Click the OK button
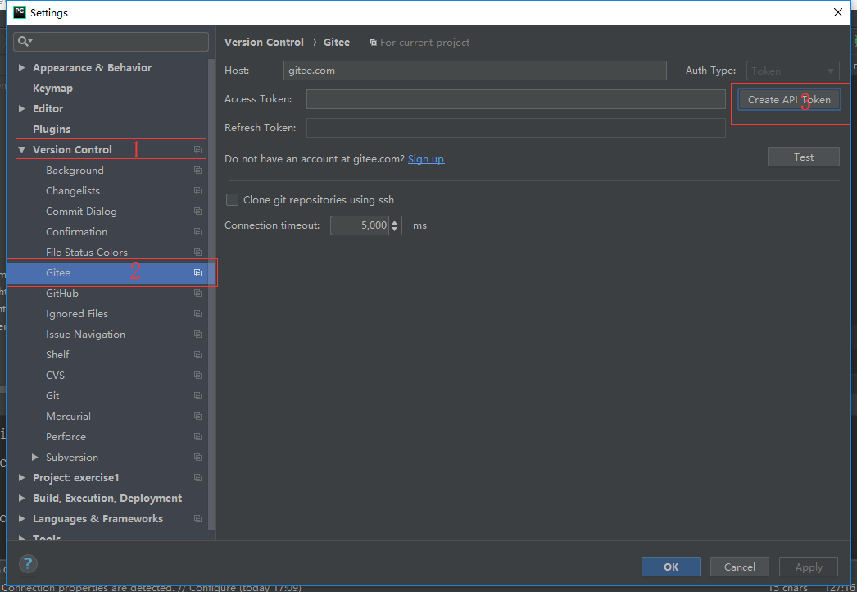857x592 pixels. [x=671, y=567]
